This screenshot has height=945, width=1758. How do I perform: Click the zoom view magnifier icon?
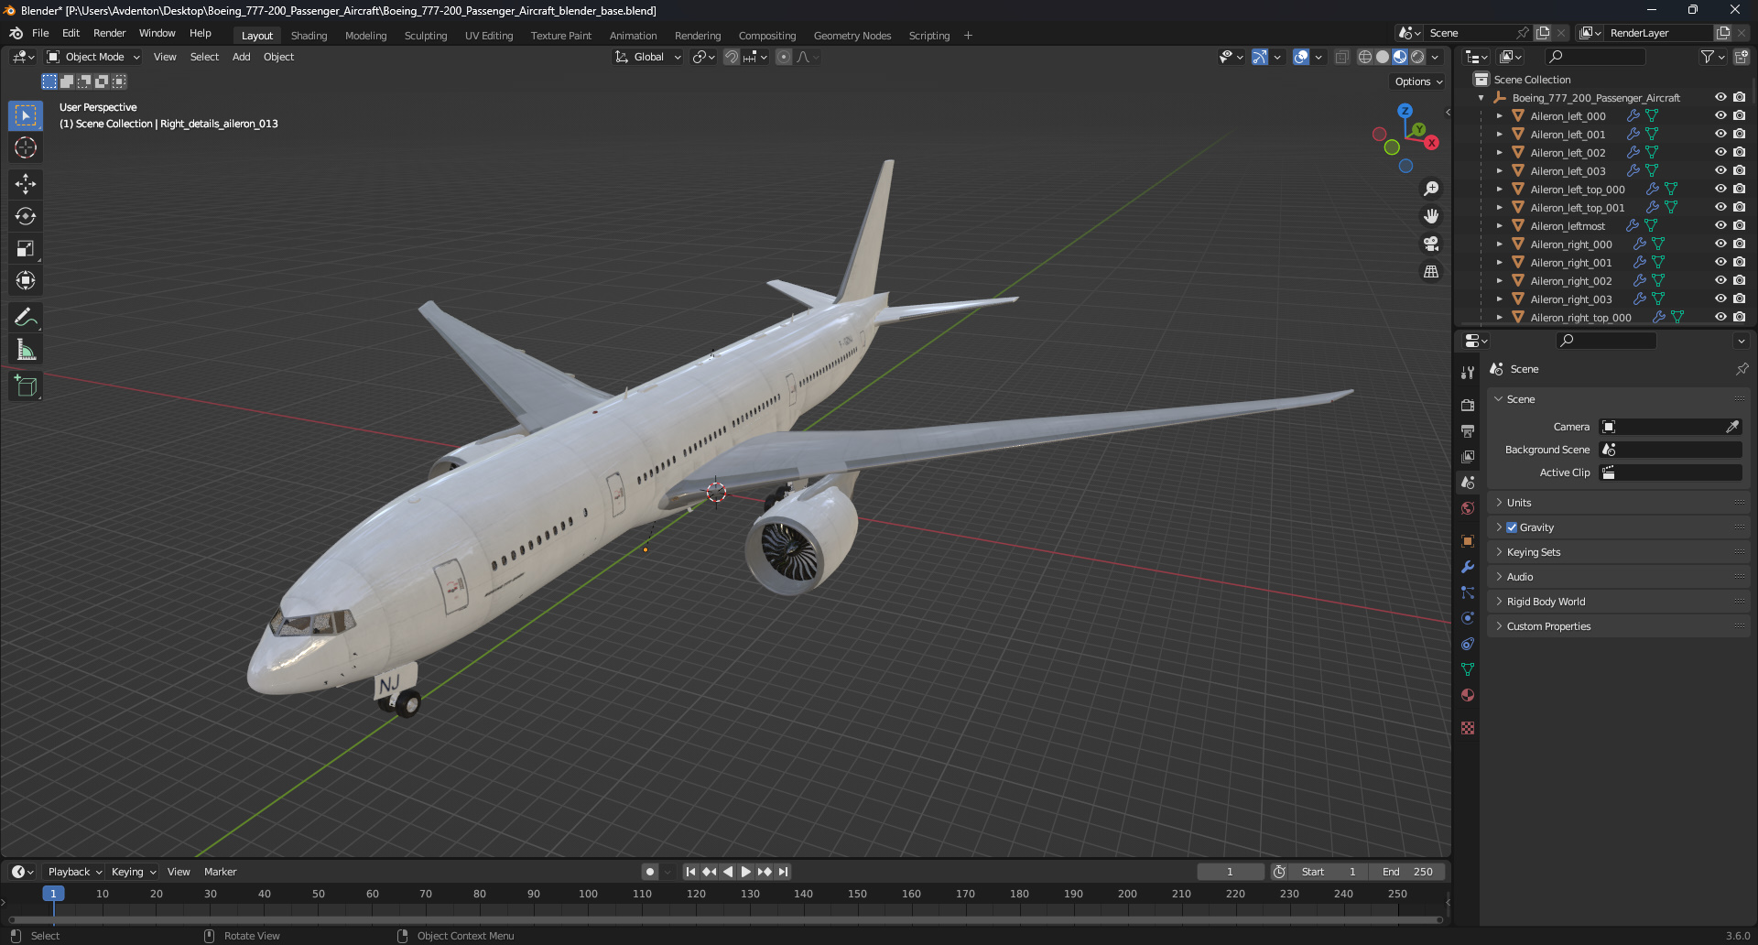1430,189
